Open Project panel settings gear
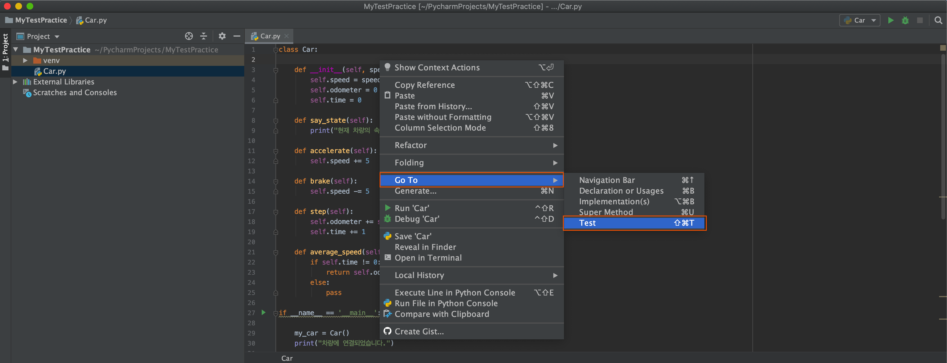The height and width of the screenshot is (363, 947). click(222, 36)
